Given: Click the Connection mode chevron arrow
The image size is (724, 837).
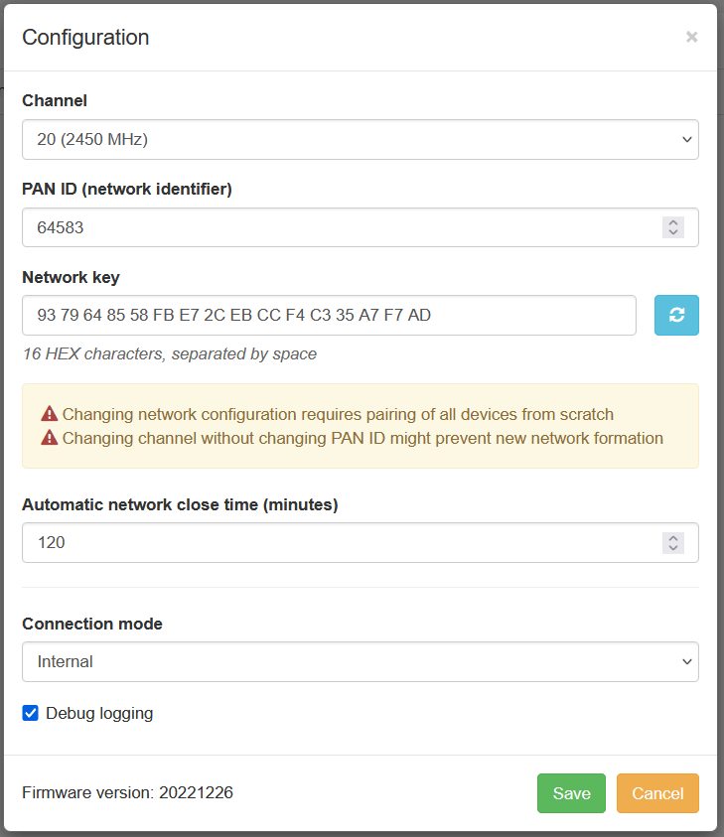Looking at the screenshot, I should click(686, 662).
